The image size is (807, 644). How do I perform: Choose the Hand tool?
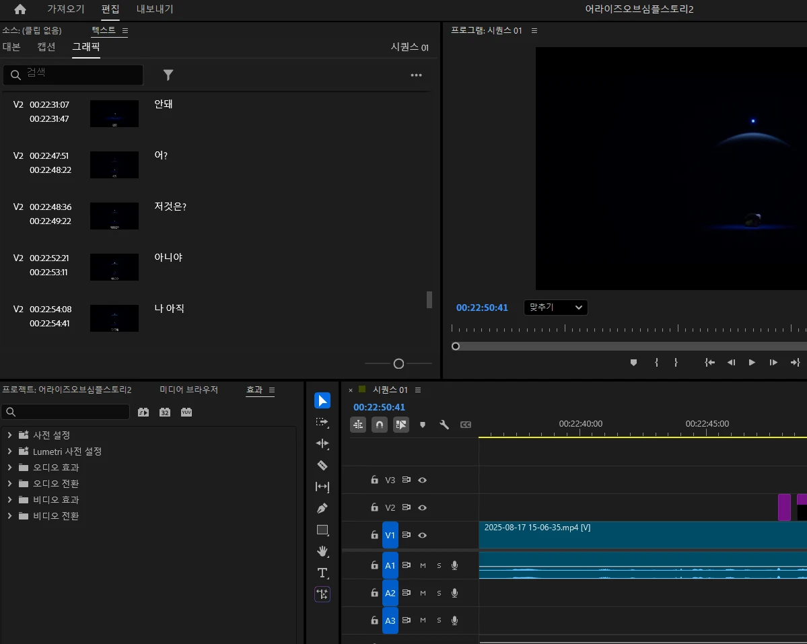pyautogui.click(x=322, y=551)
